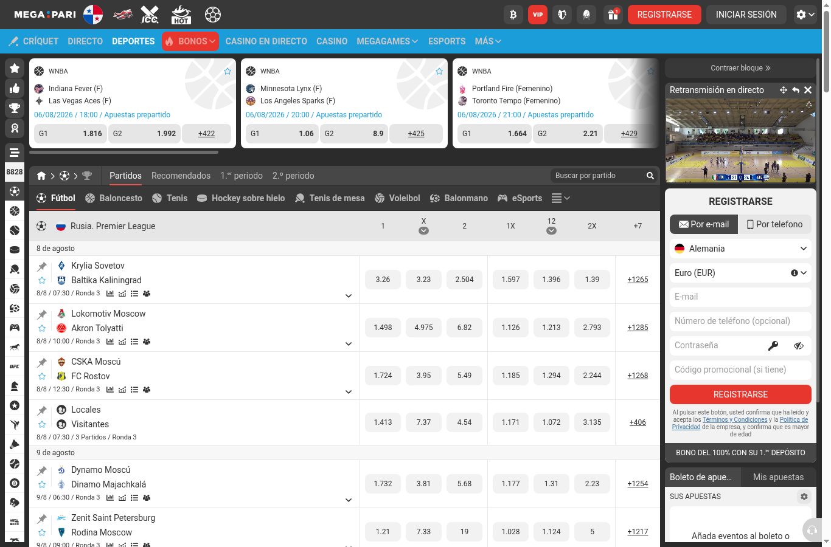Favorite the Indiana Fever vs Las Vegas Aces card
Image resolution: width=831 pixels, height=547 pixels.
pyautogui.click(x=228, y=71)
